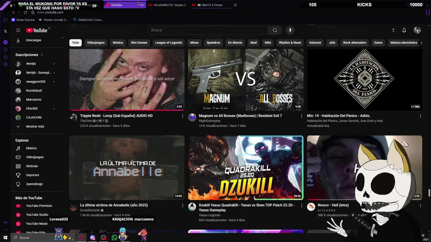Viewport: 431px width, 242px height.
Task: Open the notifications bell
Action: click(404, 30)
